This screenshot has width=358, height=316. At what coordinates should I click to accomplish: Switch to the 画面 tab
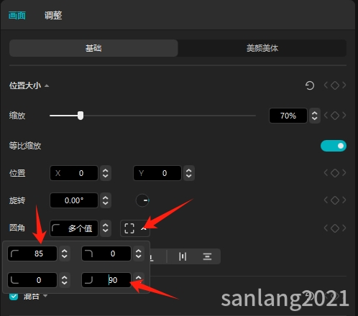(x=17, y=16)
